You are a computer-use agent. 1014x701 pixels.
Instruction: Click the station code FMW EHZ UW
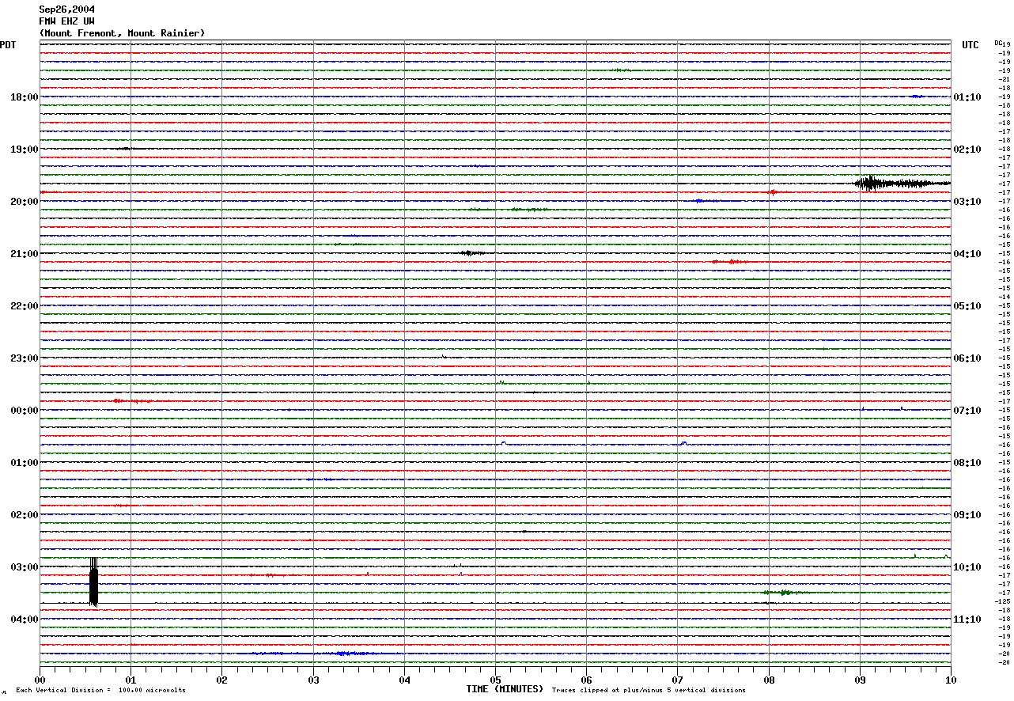pos(66,21)
